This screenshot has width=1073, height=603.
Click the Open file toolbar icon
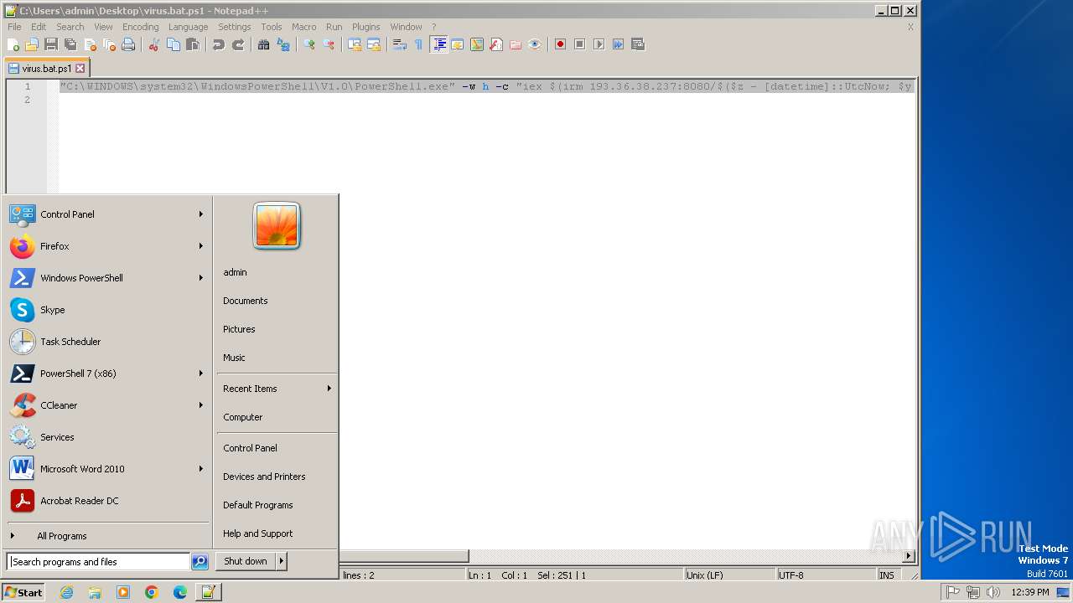(x=32, y=44)
